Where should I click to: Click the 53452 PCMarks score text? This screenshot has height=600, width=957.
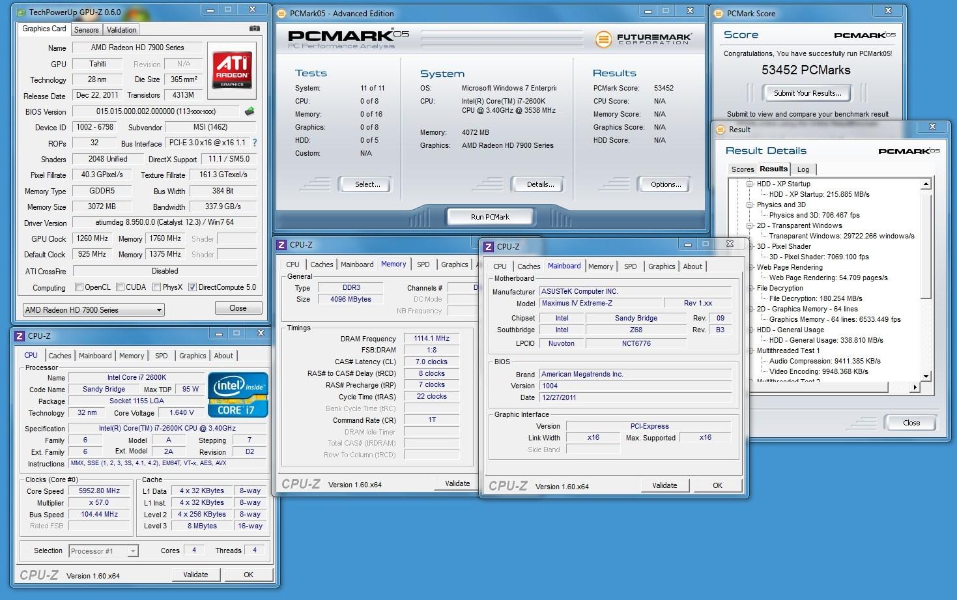(806, 70)
